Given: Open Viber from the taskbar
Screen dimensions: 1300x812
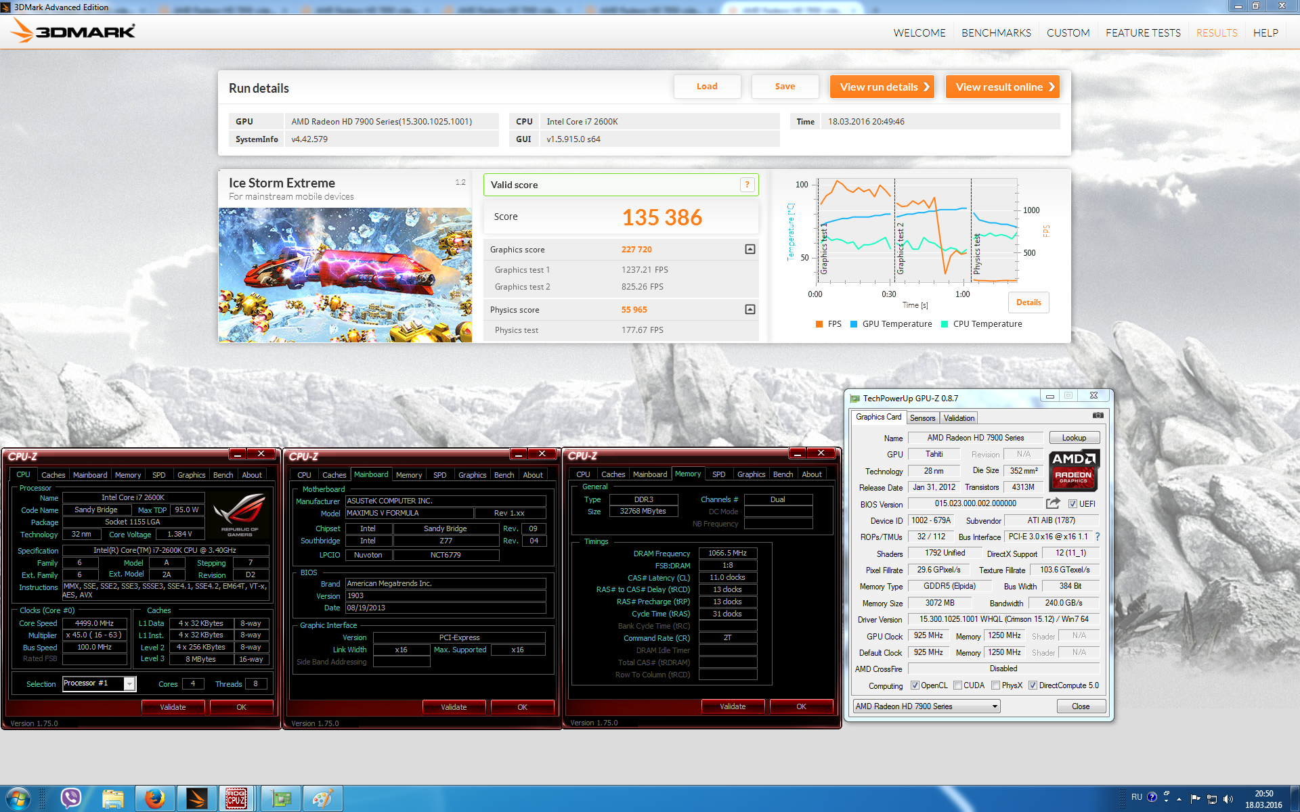Looking at the screenshot, I should pyautogui.click(x=70, y=798).
